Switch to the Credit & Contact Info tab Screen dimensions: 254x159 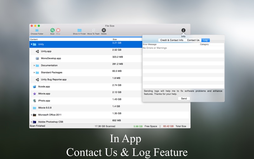click(172, 40)
